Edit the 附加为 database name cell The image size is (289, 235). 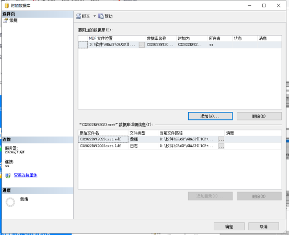(x=192, y=44)
